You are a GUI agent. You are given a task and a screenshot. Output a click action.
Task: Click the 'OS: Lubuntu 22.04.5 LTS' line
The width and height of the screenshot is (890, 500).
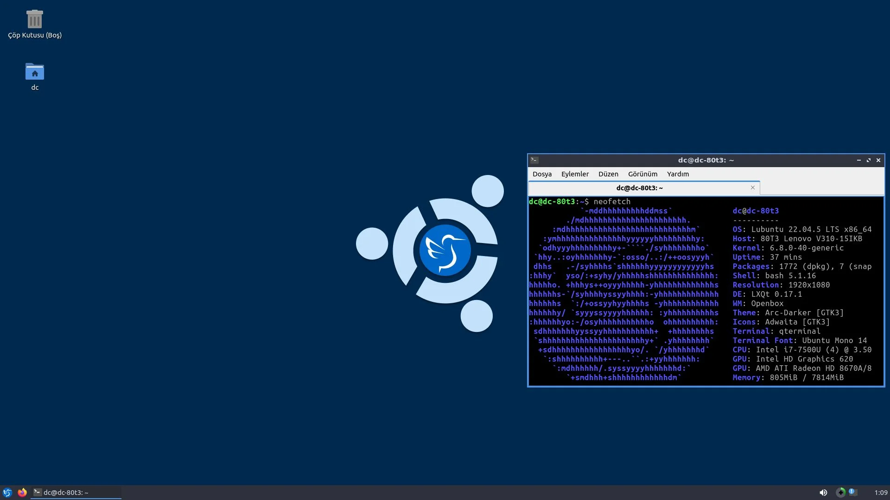[802, 229]
